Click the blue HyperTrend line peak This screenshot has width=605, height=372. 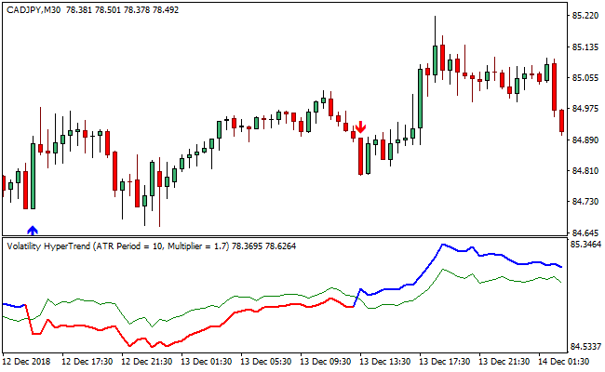tap(443, 245)
